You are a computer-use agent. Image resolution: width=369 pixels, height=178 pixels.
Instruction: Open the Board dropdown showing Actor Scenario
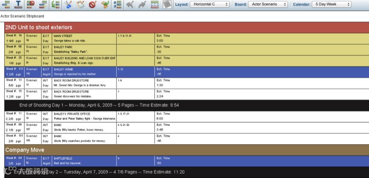point(268,4)
